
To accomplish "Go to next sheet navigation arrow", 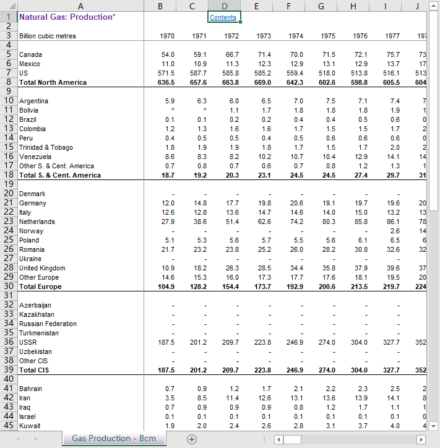I will coord(36,439).
